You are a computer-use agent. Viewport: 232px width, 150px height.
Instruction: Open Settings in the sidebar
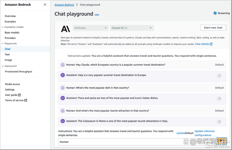[10, 89]
